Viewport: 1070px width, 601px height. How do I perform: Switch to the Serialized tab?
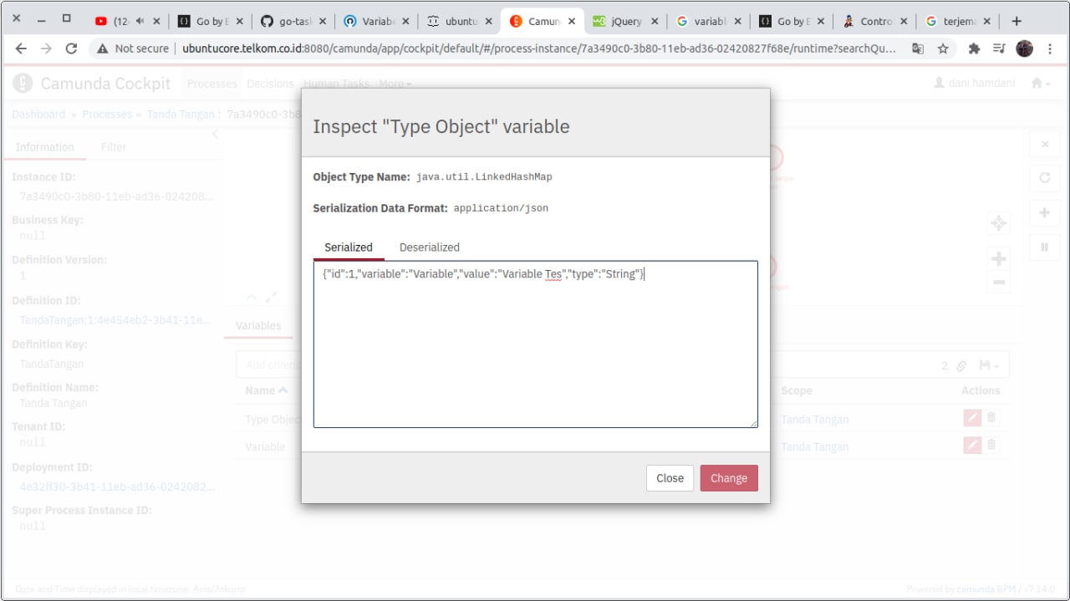pos(349,247)
